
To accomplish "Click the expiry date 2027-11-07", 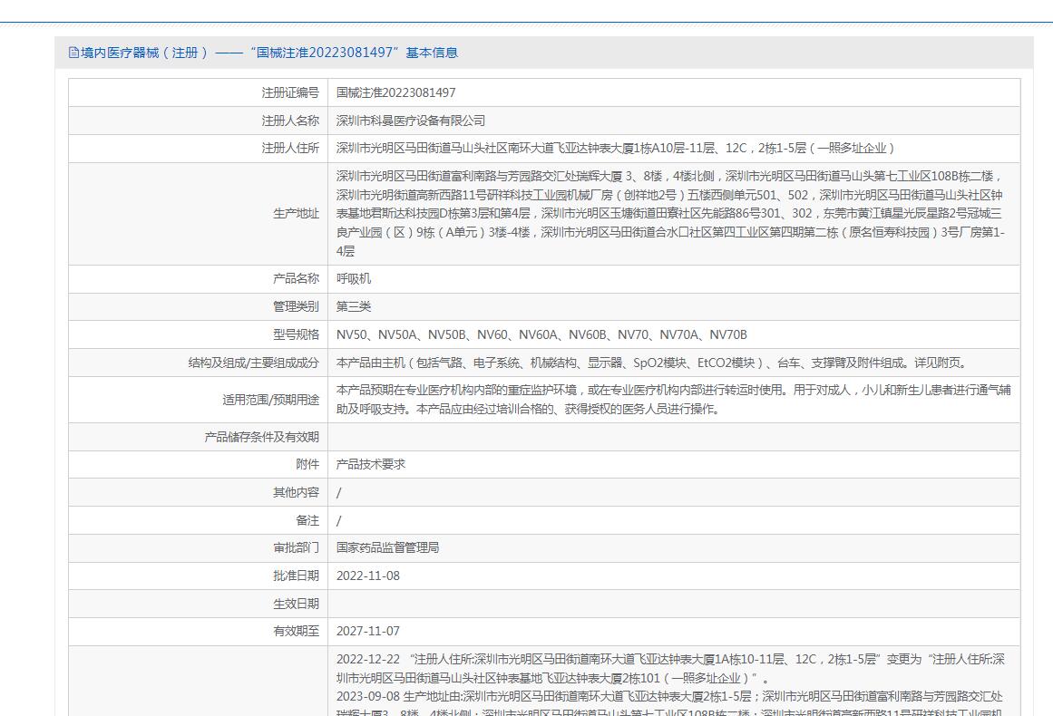I will point(367,632).
